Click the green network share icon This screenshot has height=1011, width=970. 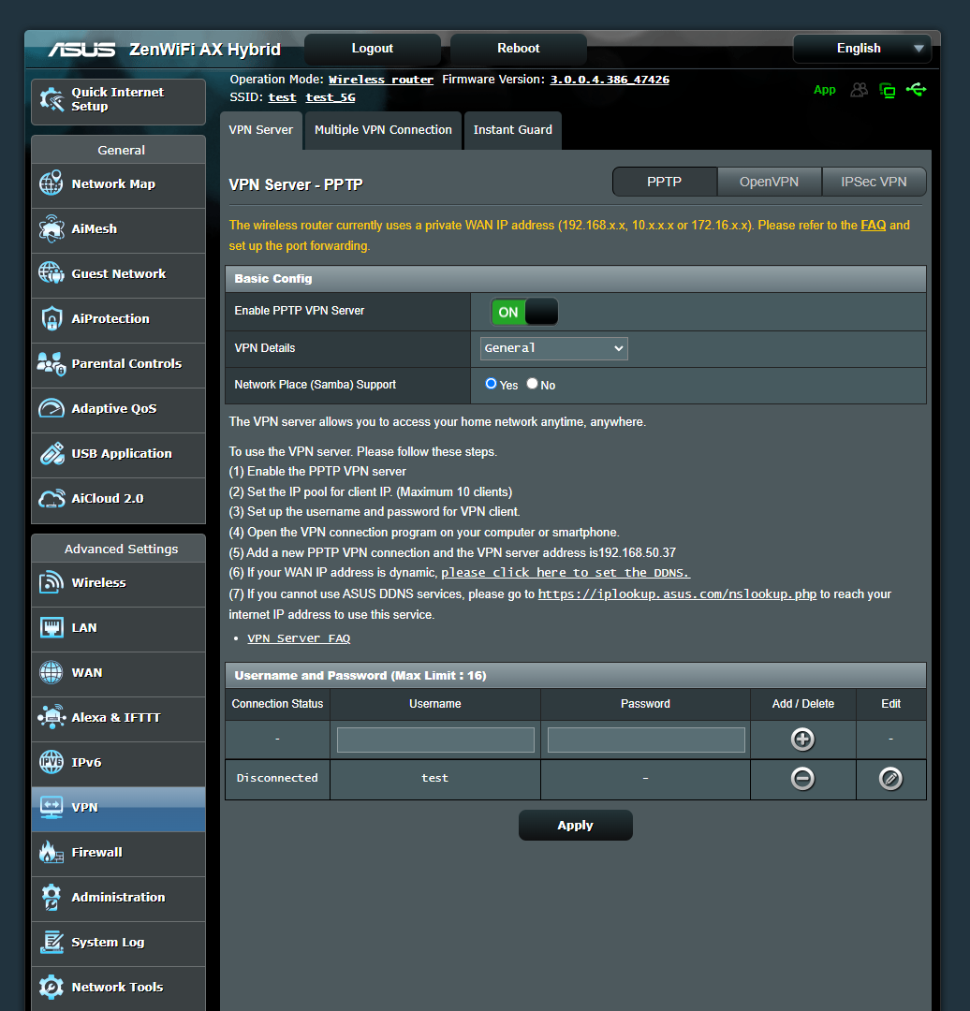[917, 90]
